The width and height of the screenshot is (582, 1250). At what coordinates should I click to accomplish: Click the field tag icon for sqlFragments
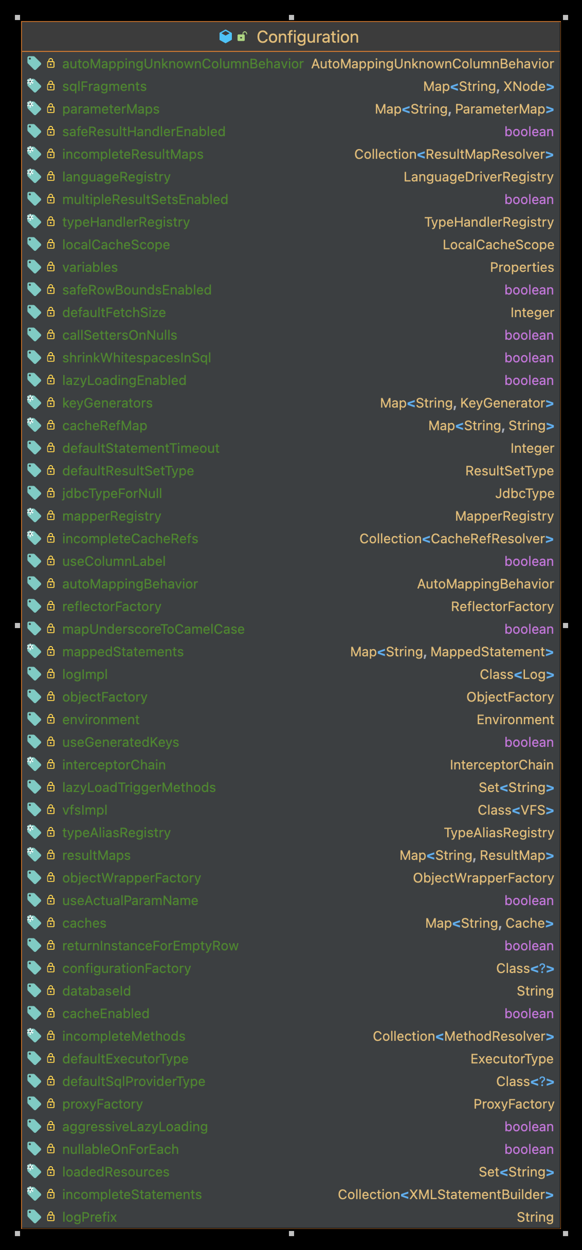(x=34, y=86)
